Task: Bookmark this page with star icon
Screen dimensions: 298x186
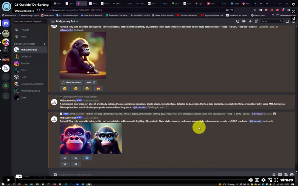Action: [x=232, y=10]
